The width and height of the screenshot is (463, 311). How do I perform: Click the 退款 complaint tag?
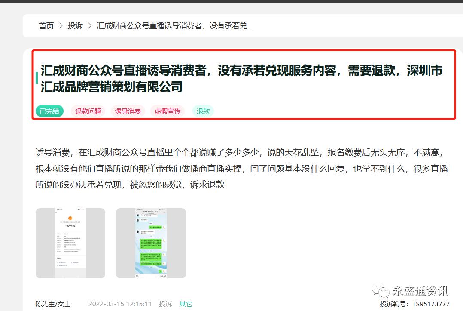(203, 111)
